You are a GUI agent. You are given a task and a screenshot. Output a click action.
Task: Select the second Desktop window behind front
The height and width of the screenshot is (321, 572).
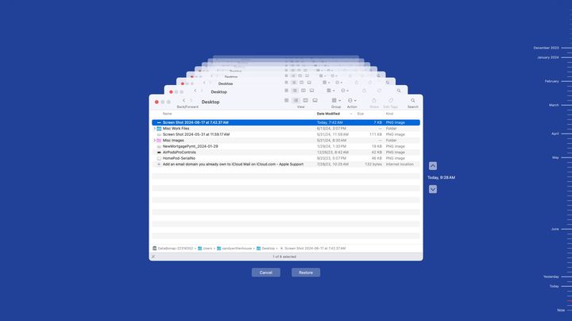[286, 91]
